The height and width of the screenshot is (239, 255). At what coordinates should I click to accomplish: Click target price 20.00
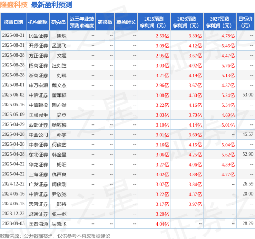coord(248,194)
